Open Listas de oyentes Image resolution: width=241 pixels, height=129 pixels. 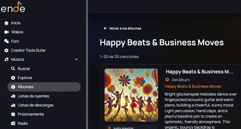pyautogui.click(x=33, y=96)
